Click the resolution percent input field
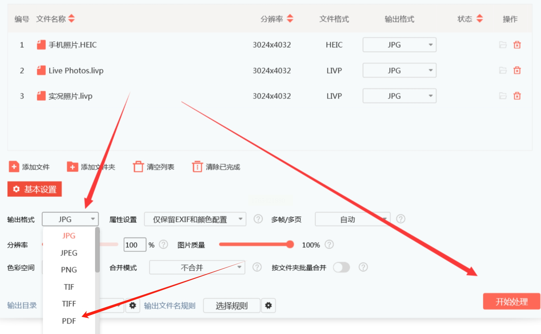 coord(135,245)
